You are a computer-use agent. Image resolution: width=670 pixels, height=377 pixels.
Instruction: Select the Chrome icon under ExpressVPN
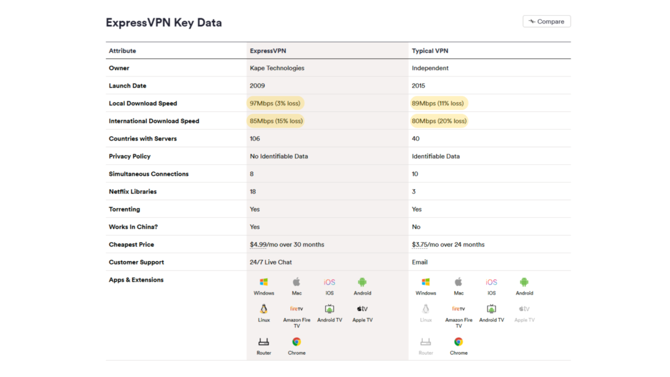(x=296, y=342)
